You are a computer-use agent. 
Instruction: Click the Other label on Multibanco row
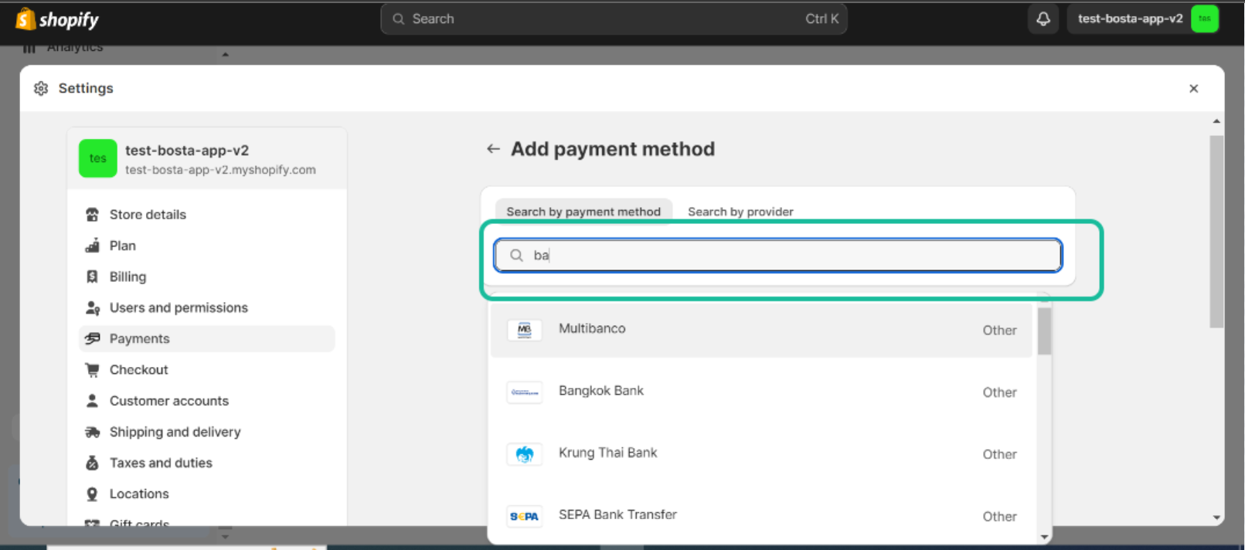[999, 331]
